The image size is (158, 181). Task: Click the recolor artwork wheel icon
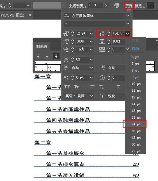click(117, 5)
